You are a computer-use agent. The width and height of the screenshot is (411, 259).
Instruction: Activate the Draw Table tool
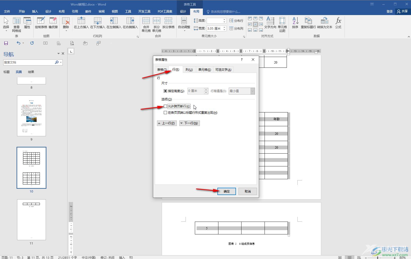point(41,23)
